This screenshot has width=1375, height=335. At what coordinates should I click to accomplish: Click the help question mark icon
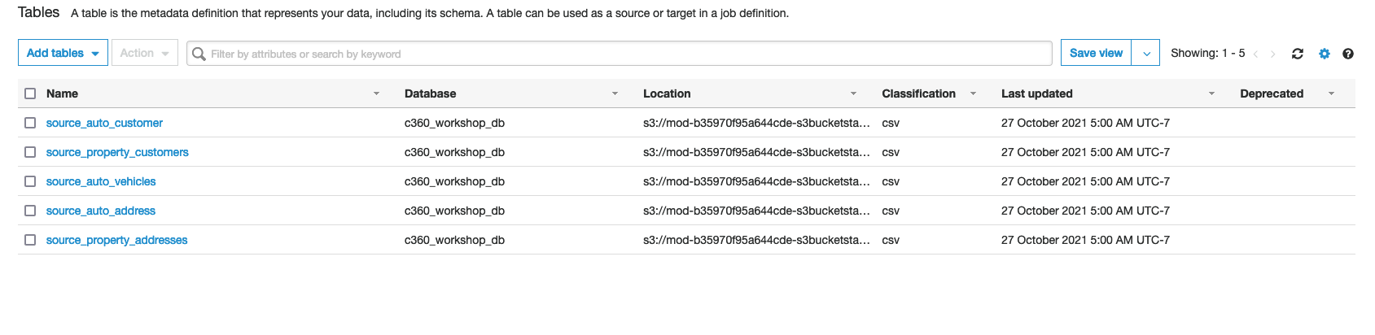coord(1348,54)
